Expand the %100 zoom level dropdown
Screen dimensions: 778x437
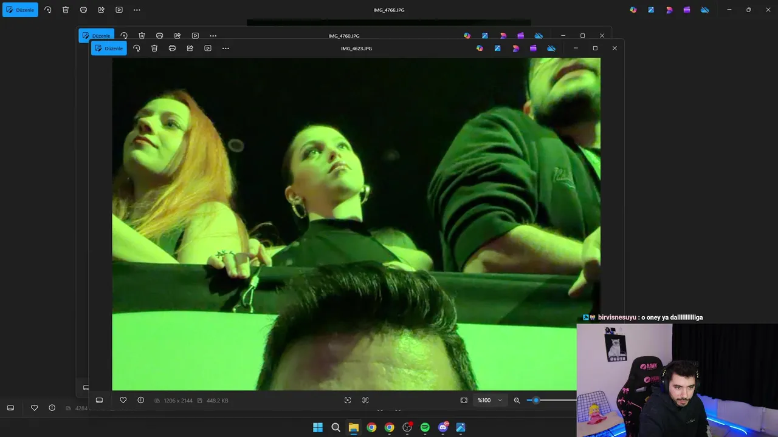(x=500, y=401)
